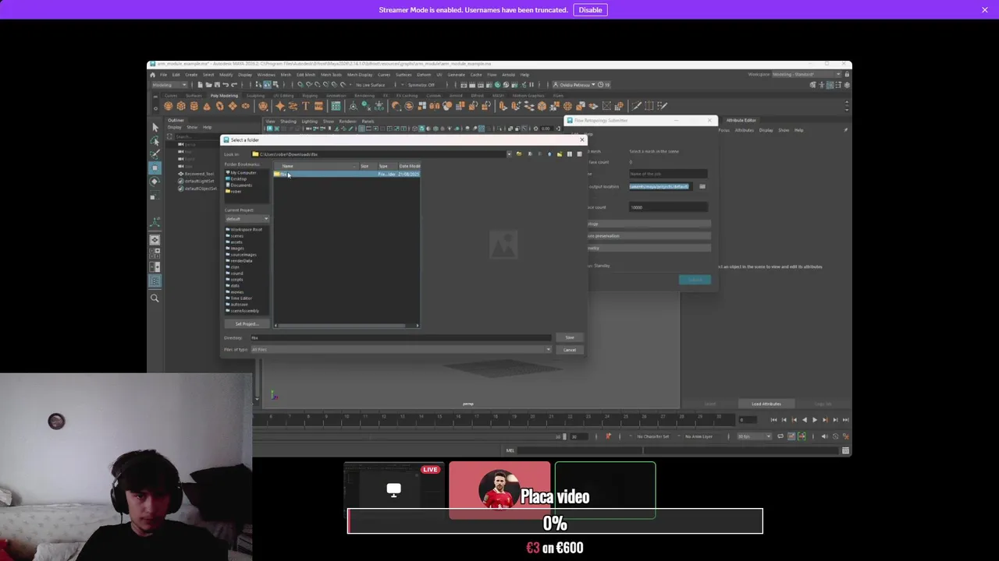Image resolution: width=999 pixels, height=561 pixels.
Task: Open Renderer menu in viewport panel
Action: (347, 122)
